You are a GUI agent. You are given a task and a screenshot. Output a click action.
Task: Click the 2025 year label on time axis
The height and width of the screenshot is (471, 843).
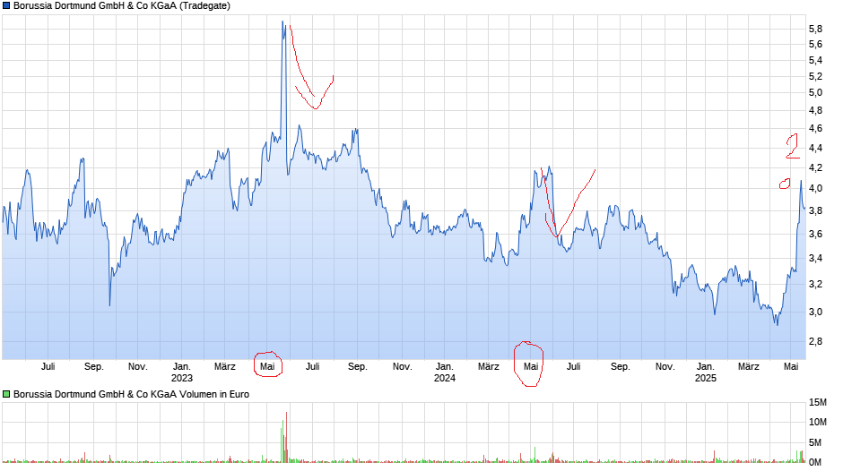point(706,378)
